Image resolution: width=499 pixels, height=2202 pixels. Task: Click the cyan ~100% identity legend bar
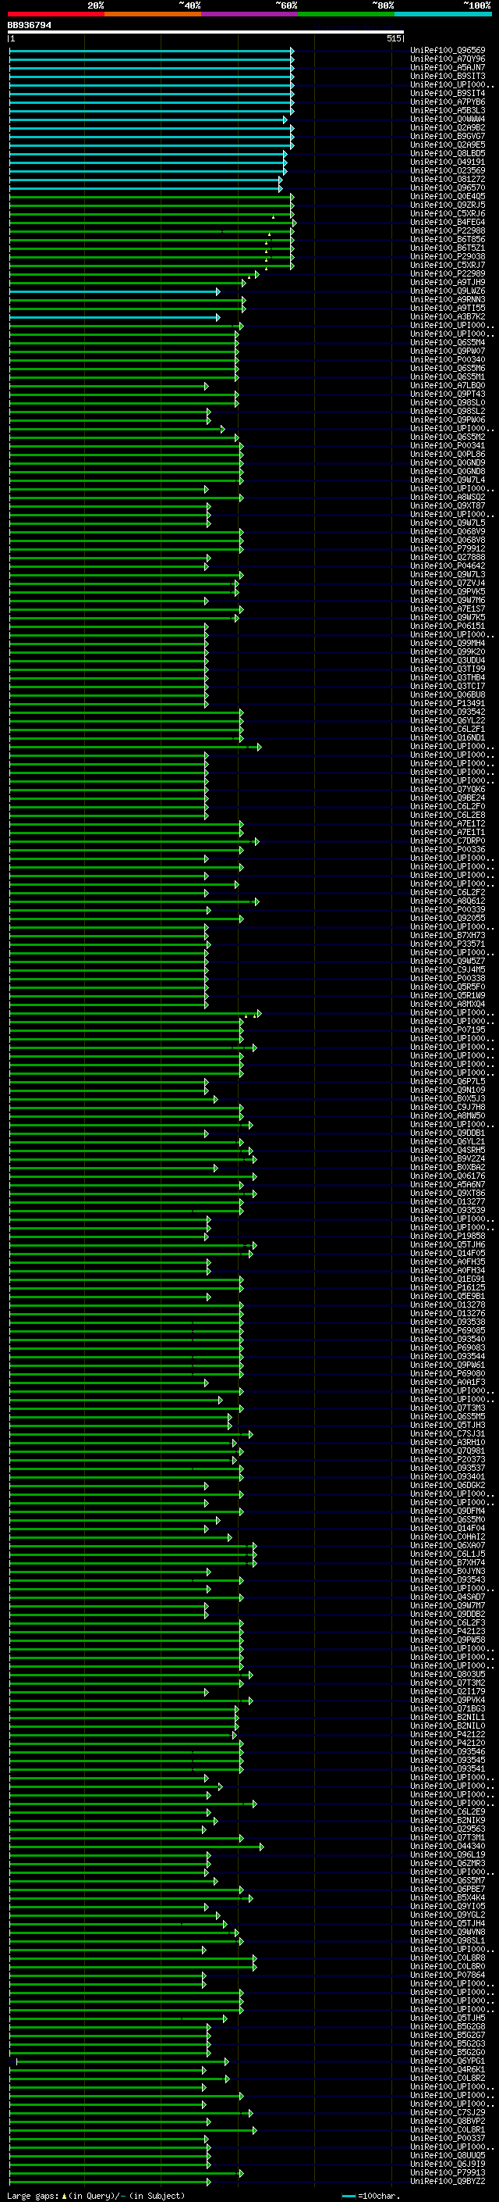[444, 14]
